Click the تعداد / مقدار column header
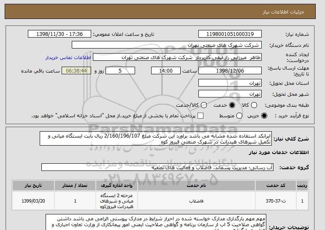 tap(75, 185)
